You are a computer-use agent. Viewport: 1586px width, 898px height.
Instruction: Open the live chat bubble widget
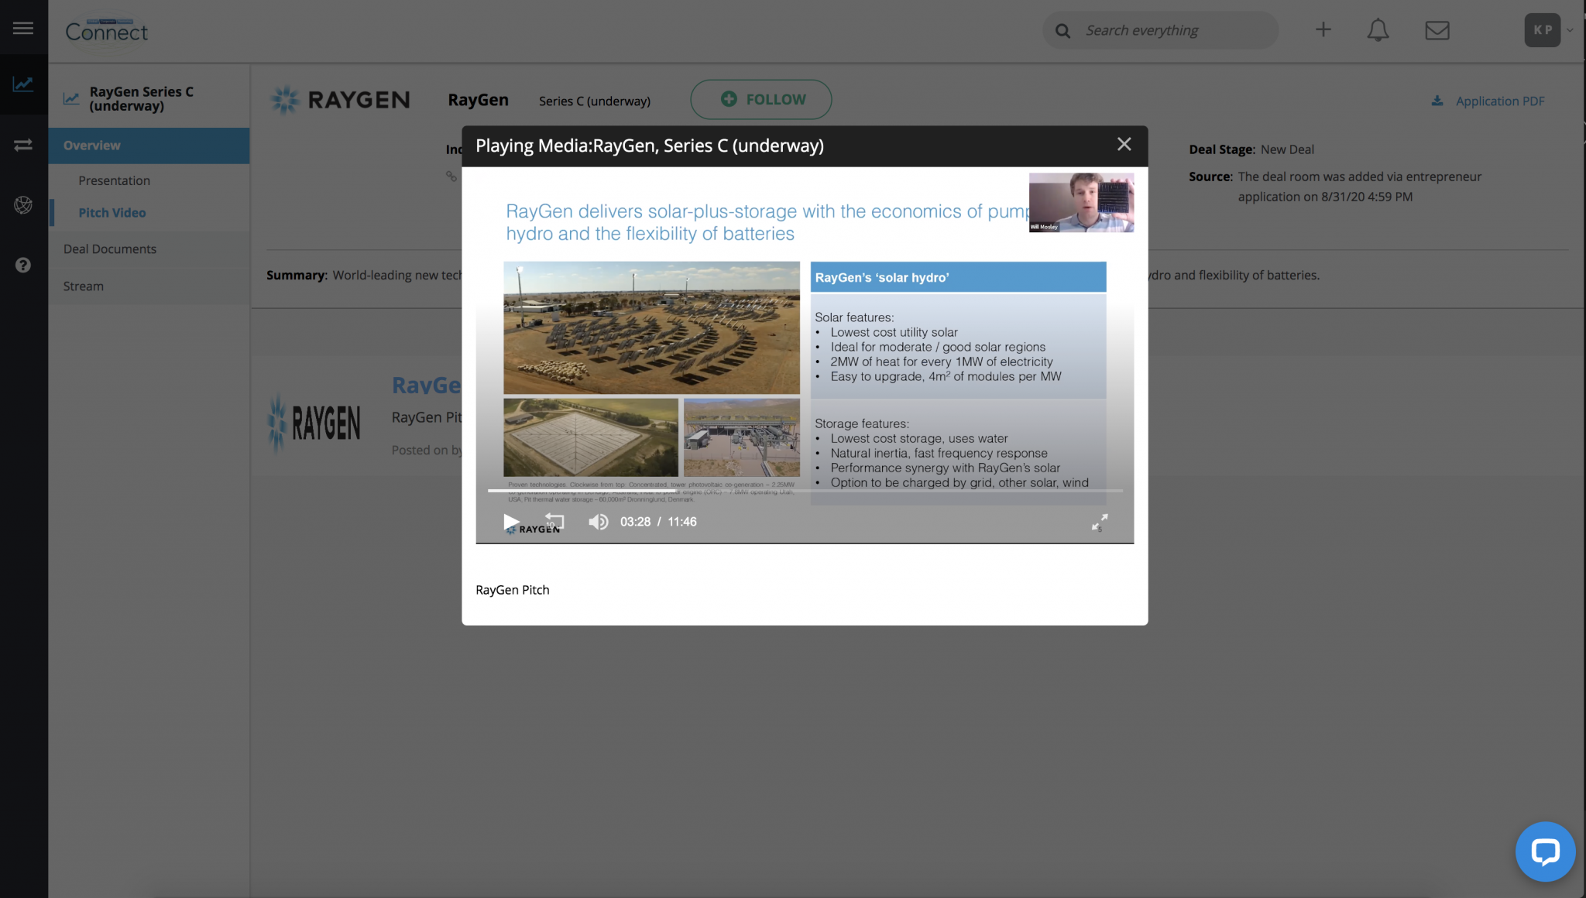point(1545,852)
